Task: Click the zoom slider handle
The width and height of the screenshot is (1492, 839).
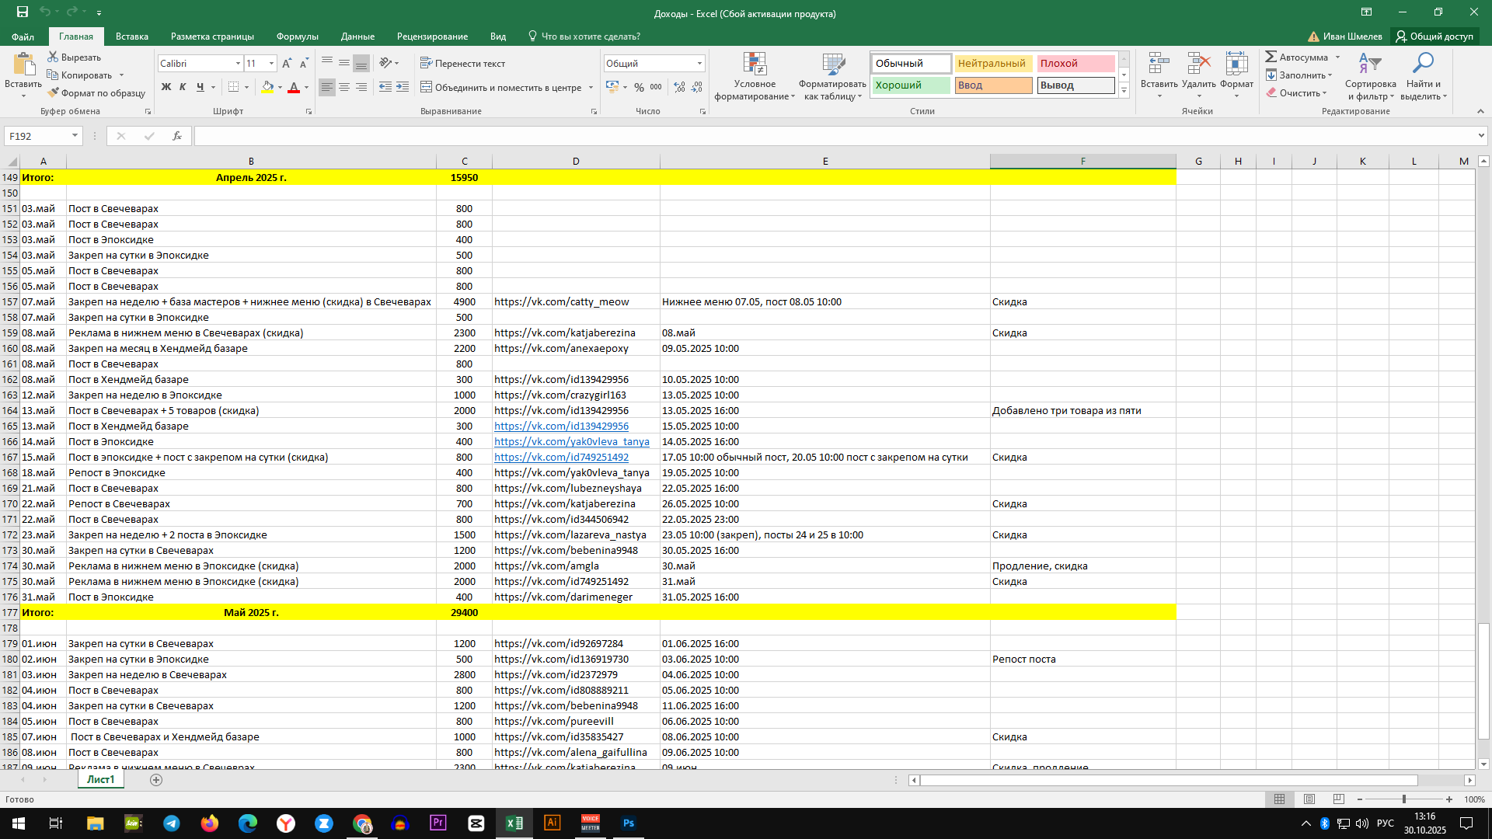Action: pyautogui.click(x=1403, y=799)
